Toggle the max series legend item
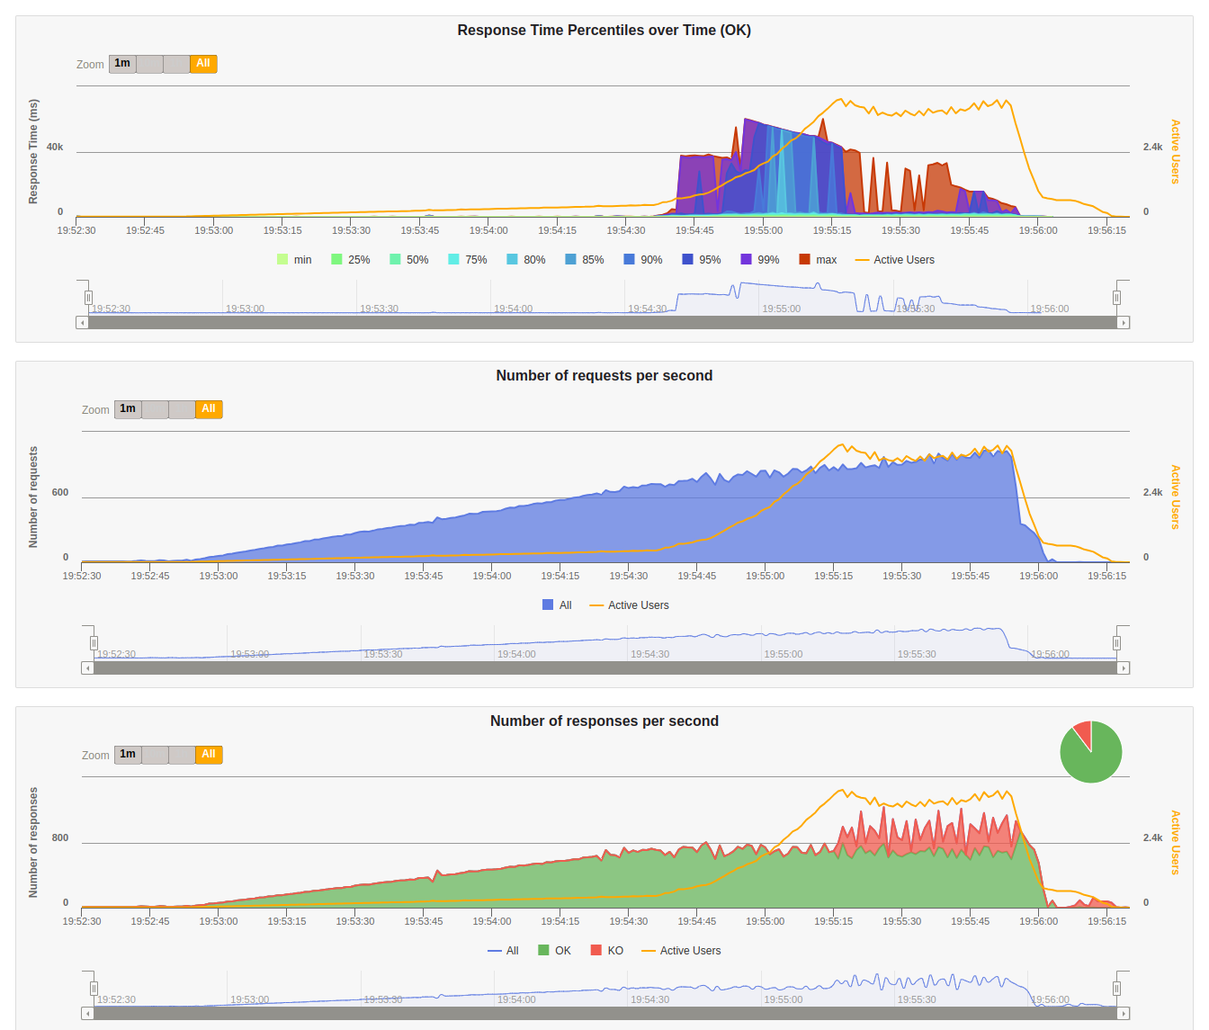The width and height of the screenshot is (1209, 1030). click(x=818, y=260)
